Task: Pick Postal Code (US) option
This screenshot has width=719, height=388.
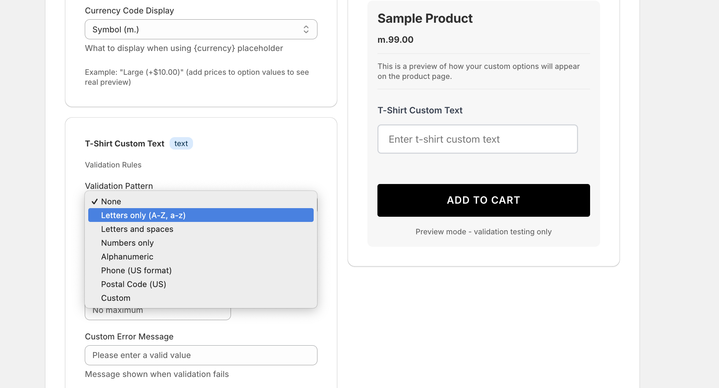Action: coord(133,284)
